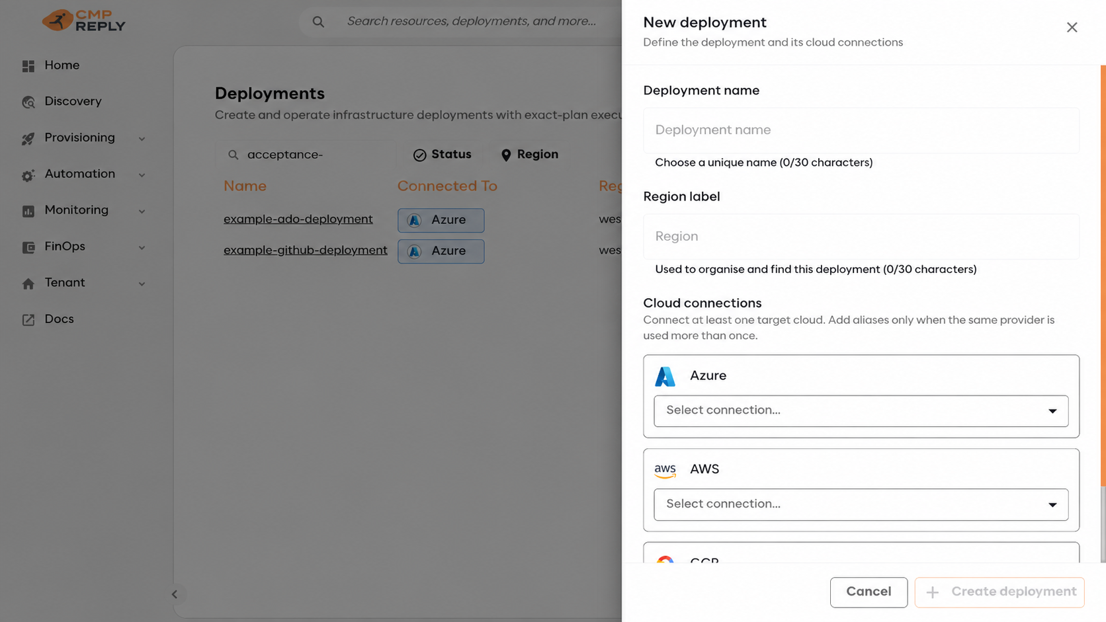Click the deployments filter search icon

pyautogui.click(x=233, y=155)
